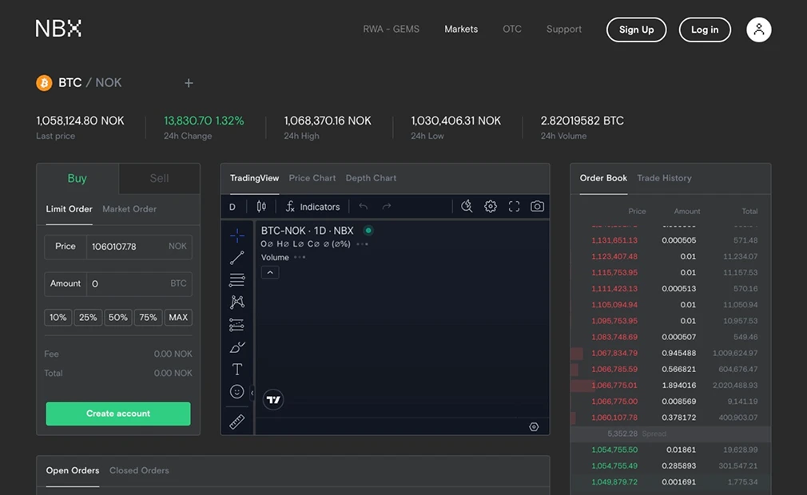Select the horizontal lines Fibonacci tool
The width and height of the screenshot is (807, 495).
237,280
